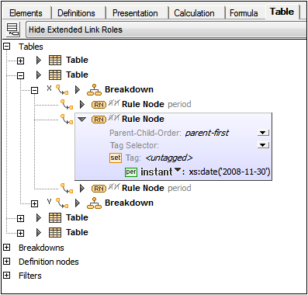The height and width of the screenshot is (295, 308).
Task: Open the Definitions tab
Action: pyautogui.click(x=76, y=13)
